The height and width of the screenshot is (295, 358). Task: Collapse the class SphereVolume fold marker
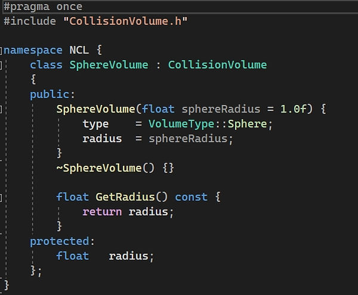(1, 65)
